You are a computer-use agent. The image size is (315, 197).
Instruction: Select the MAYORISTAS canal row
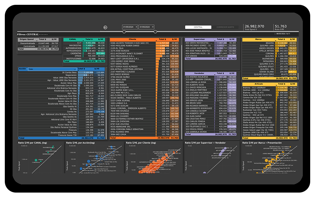pyautogui.click(x=84, y=45)
